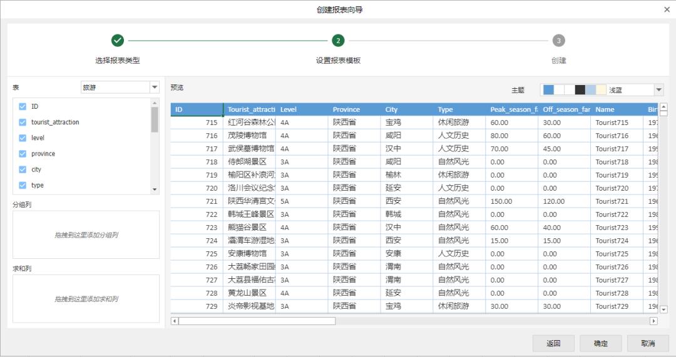Image resolution: width=676 pixels, height=357 pixels.
Task: Click the 45.00 off season fare cell
Action: click(565, 149)
